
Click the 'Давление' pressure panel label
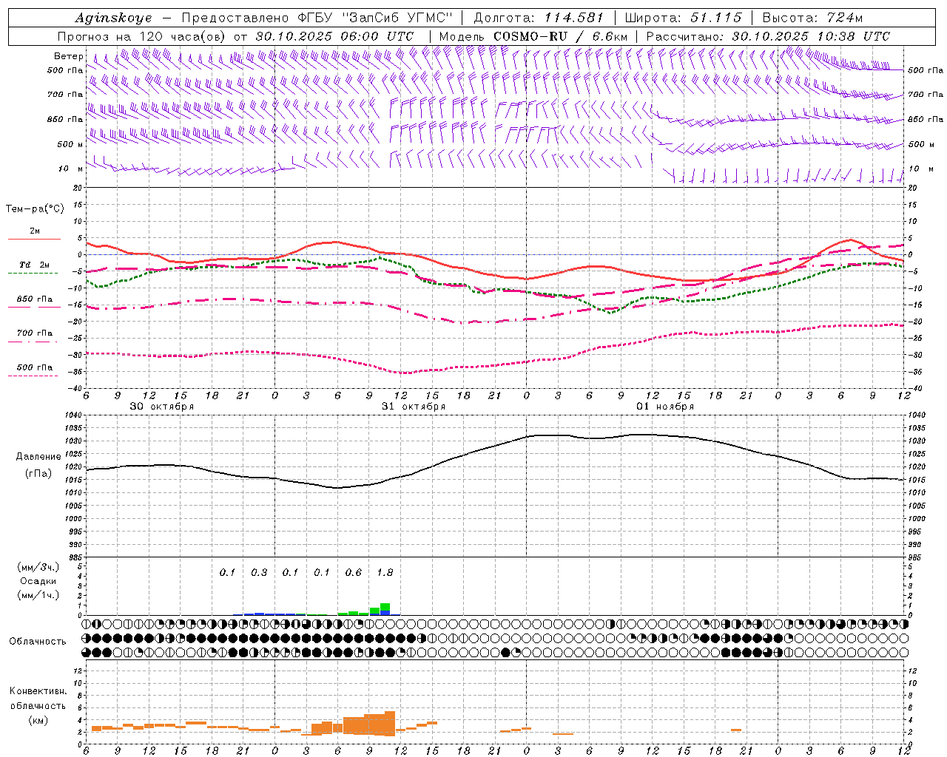click(x=38, y=457)
